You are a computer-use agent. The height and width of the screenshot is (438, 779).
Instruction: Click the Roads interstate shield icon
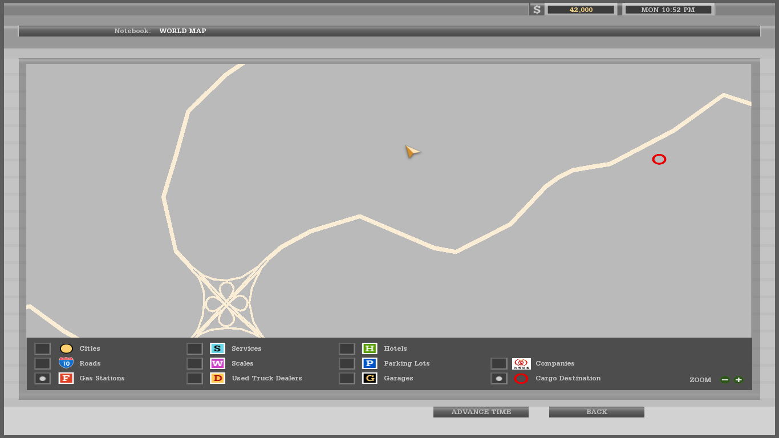(x=66, y=363)
